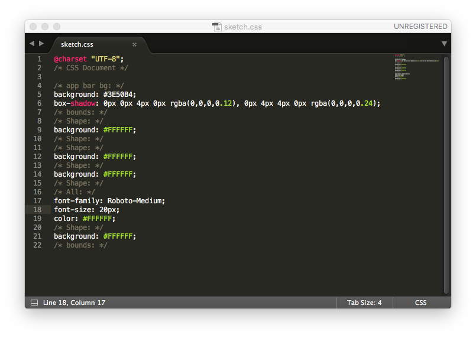Click the minimap code preview
The height and width of the screenshot is (338, 476).
(x=416, y=67)
